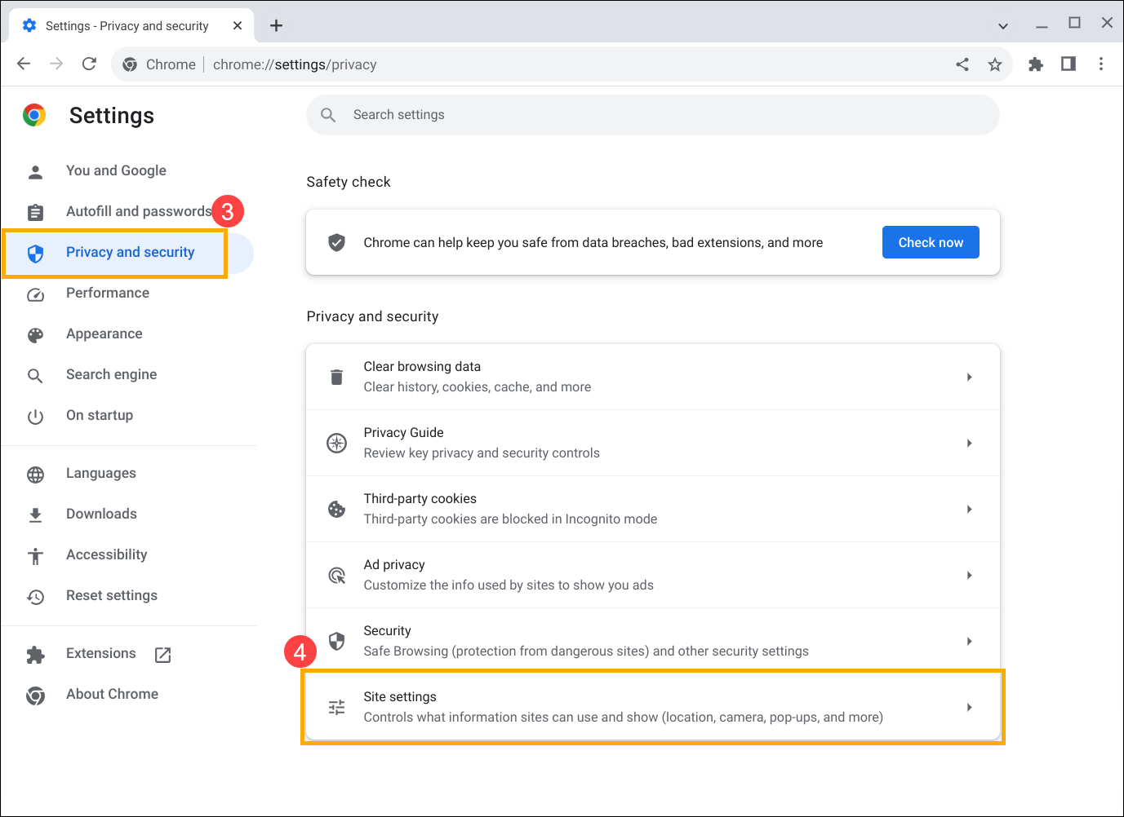Focus the Search settings field
Viewport: 1124px width, 817px height.
(x=653, y=115)
